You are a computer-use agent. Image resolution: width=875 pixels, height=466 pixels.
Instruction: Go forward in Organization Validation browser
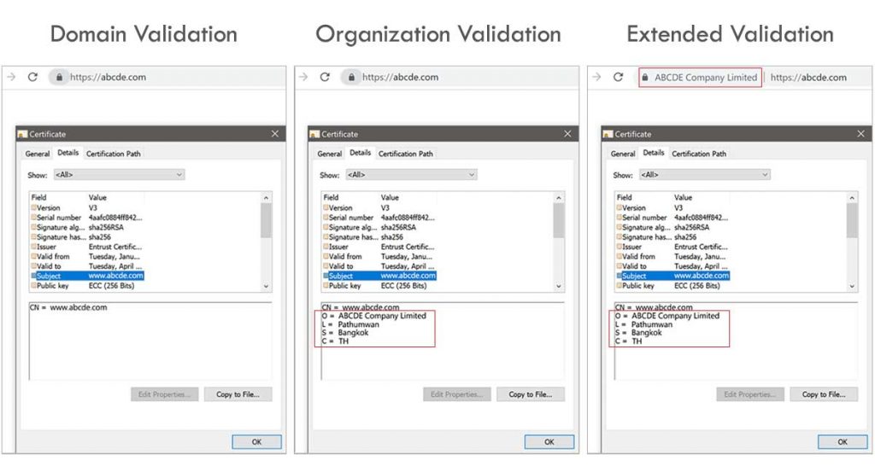tap(303, 77)
